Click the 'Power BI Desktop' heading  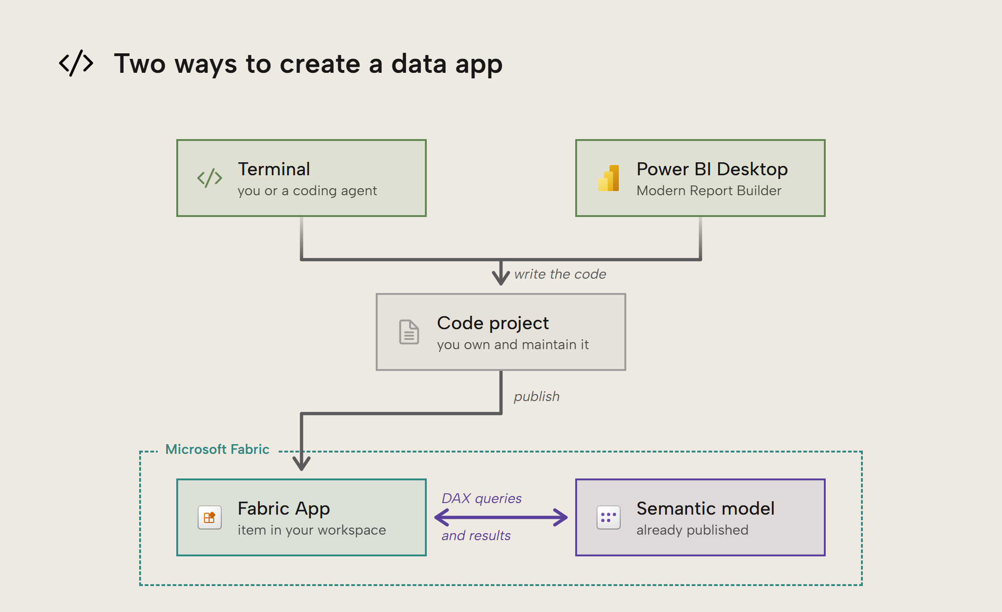coord(712,169)
